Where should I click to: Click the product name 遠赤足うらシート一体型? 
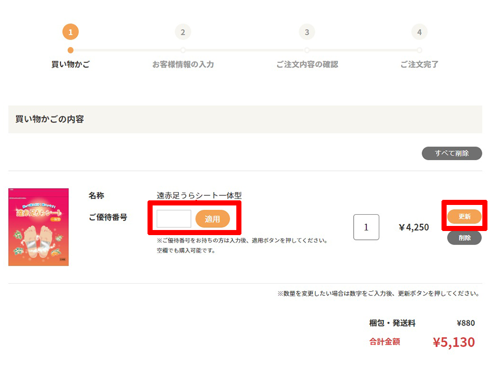coord(199,196)
